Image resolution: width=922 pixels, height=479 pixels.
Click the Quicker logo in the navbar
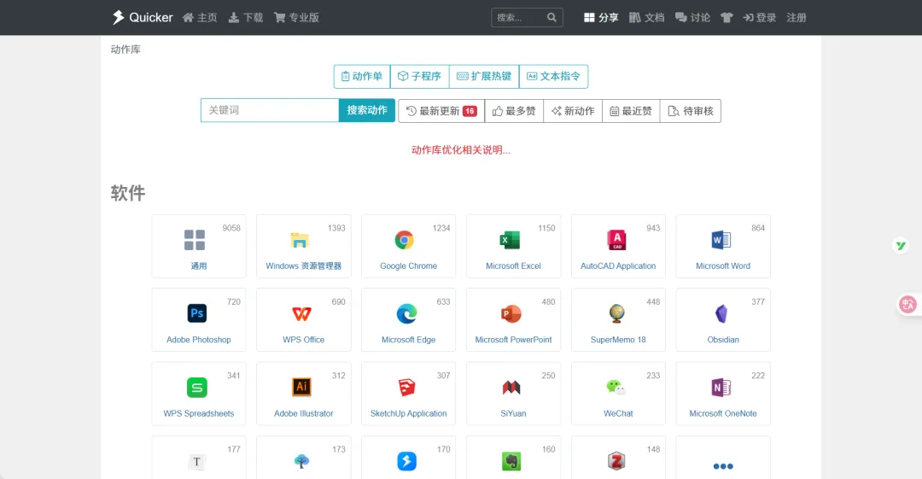coord(143,18)
